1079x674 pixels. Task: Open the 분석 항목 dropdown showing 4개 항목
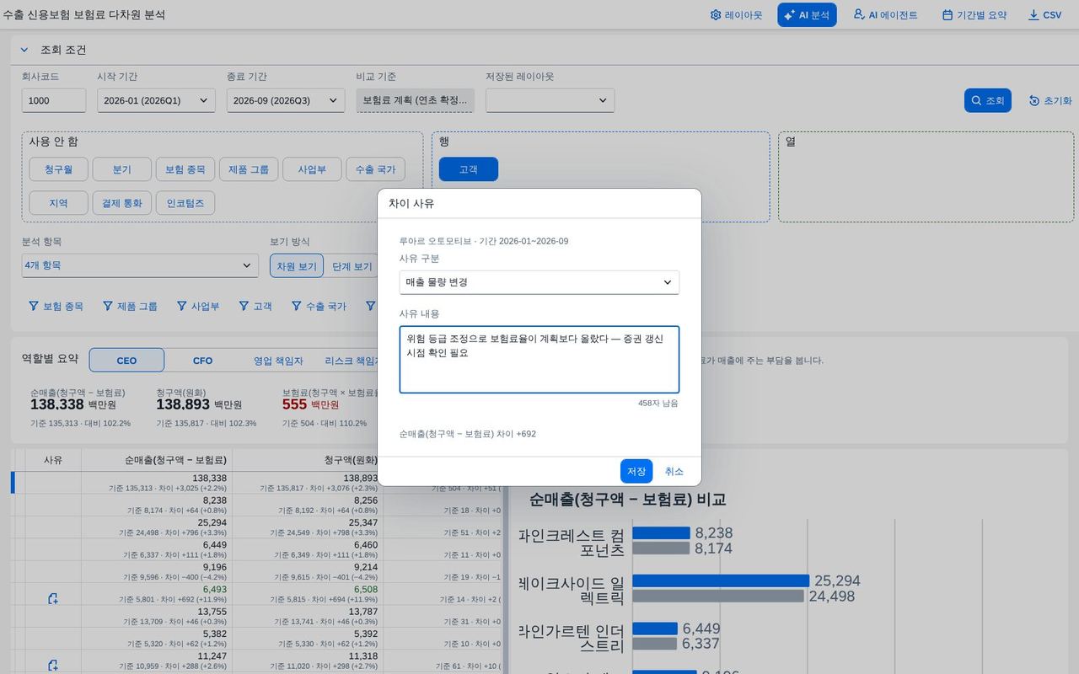coord(140,265)
